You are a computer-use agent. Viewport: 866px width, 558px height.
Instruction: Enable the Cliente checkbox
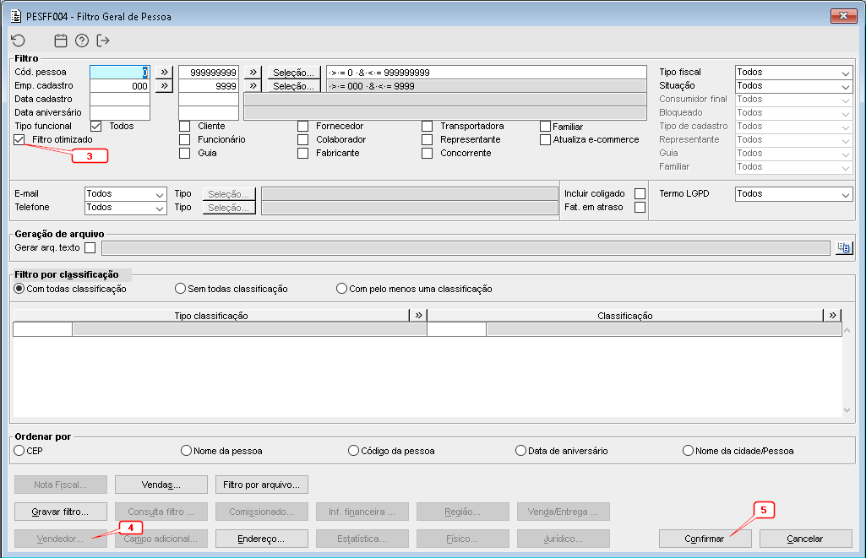coord(185,127)
